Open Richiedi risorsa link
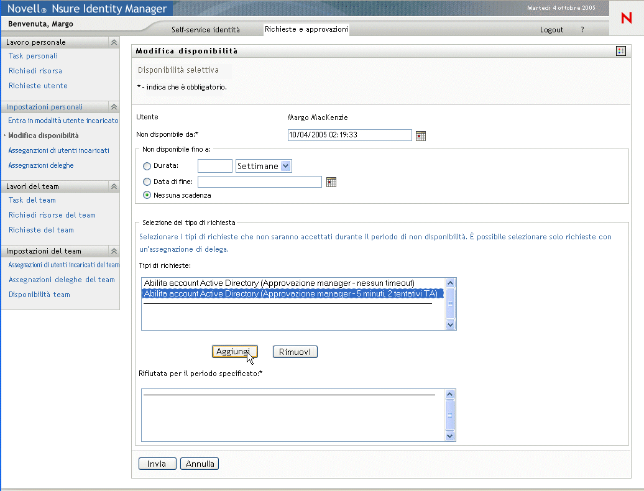644x491 pixels. (x=35, y=71)
